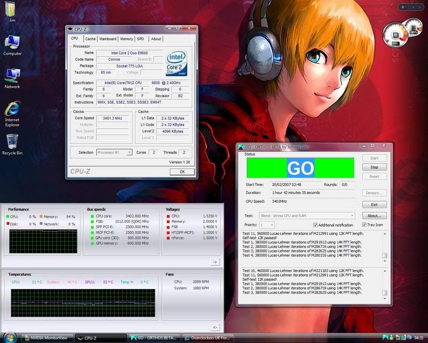428x343 pixels.
Task: Click the upper log scroll-up arrow
Action: (x=385, y=234)
